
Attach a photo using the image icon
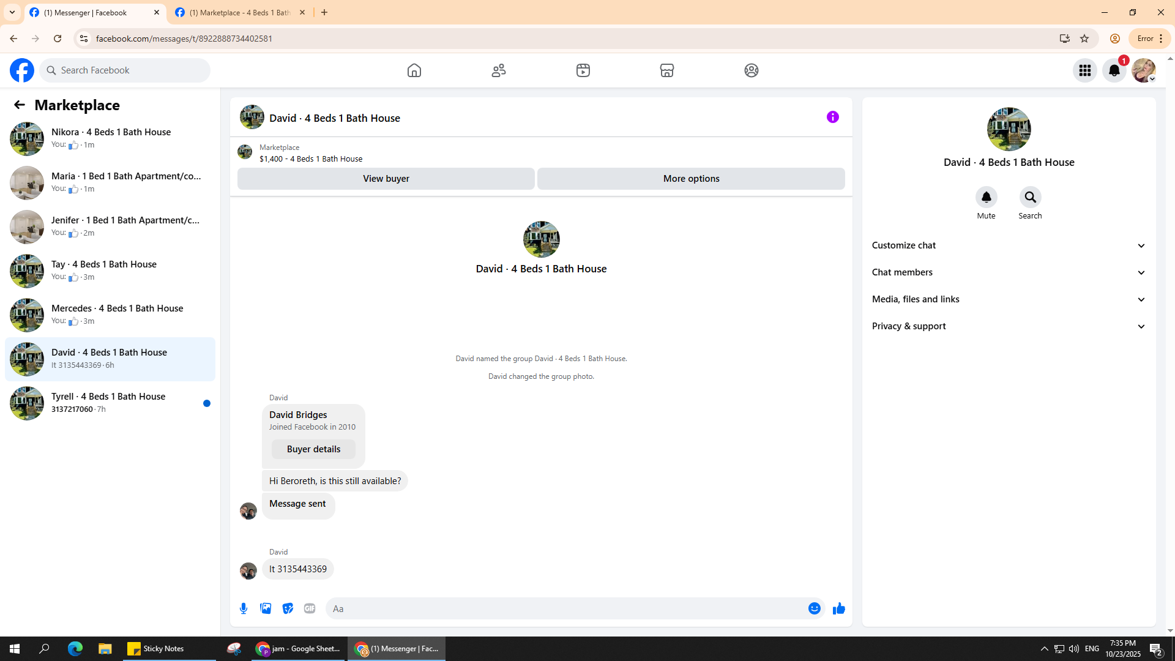pyautogui.click(x=266, y=608)
